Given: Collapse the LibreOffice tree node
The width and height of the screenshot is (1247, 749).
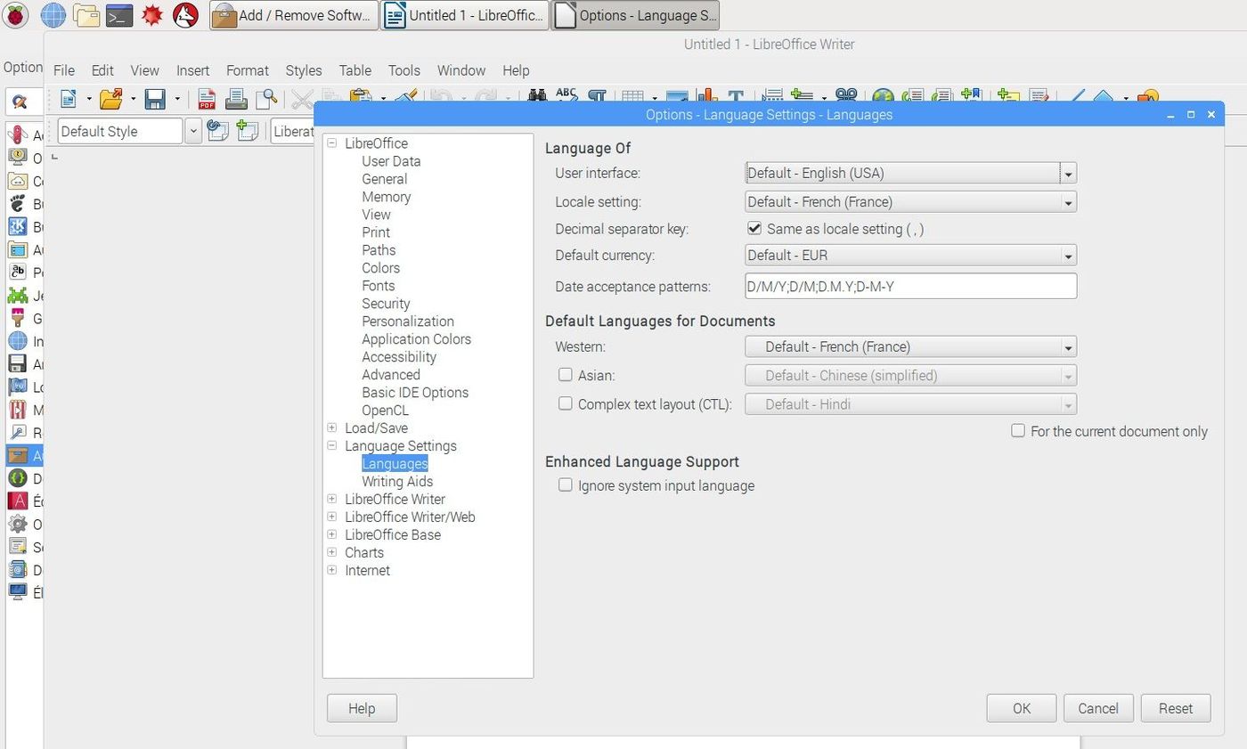Looking at the screenshot, I should pos(331,142).
